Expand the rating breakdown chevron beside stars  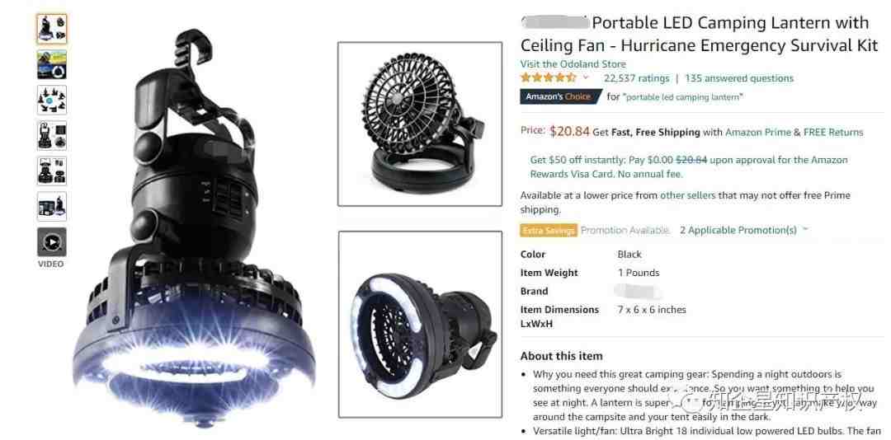pos(586,77)
